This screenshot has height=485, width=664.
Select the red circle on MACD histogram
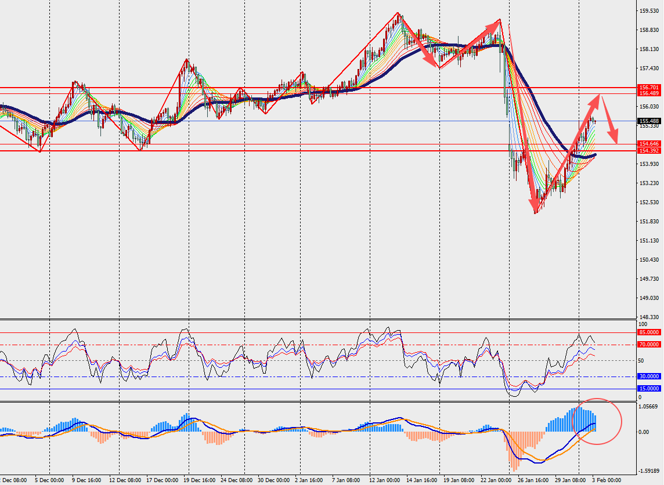[x=597, y=421]
